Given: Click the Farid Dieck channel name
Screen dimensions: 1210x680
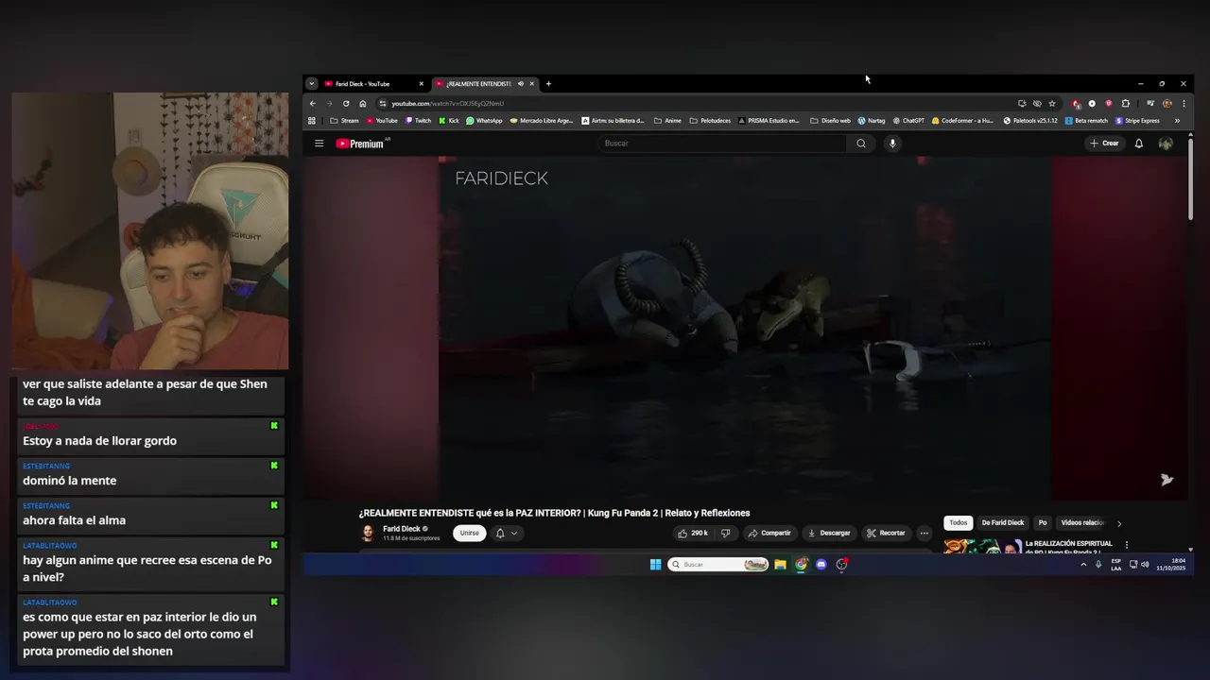Looking at the screenshot, I should point(402,529).
